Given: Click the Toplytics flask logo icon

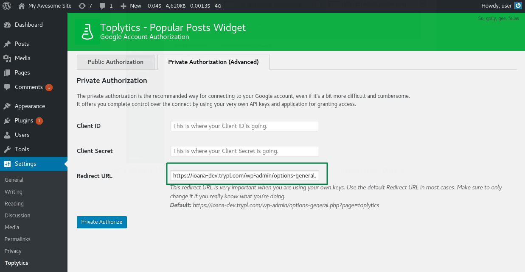Looking at the screenshot, I should coord(87,32).
